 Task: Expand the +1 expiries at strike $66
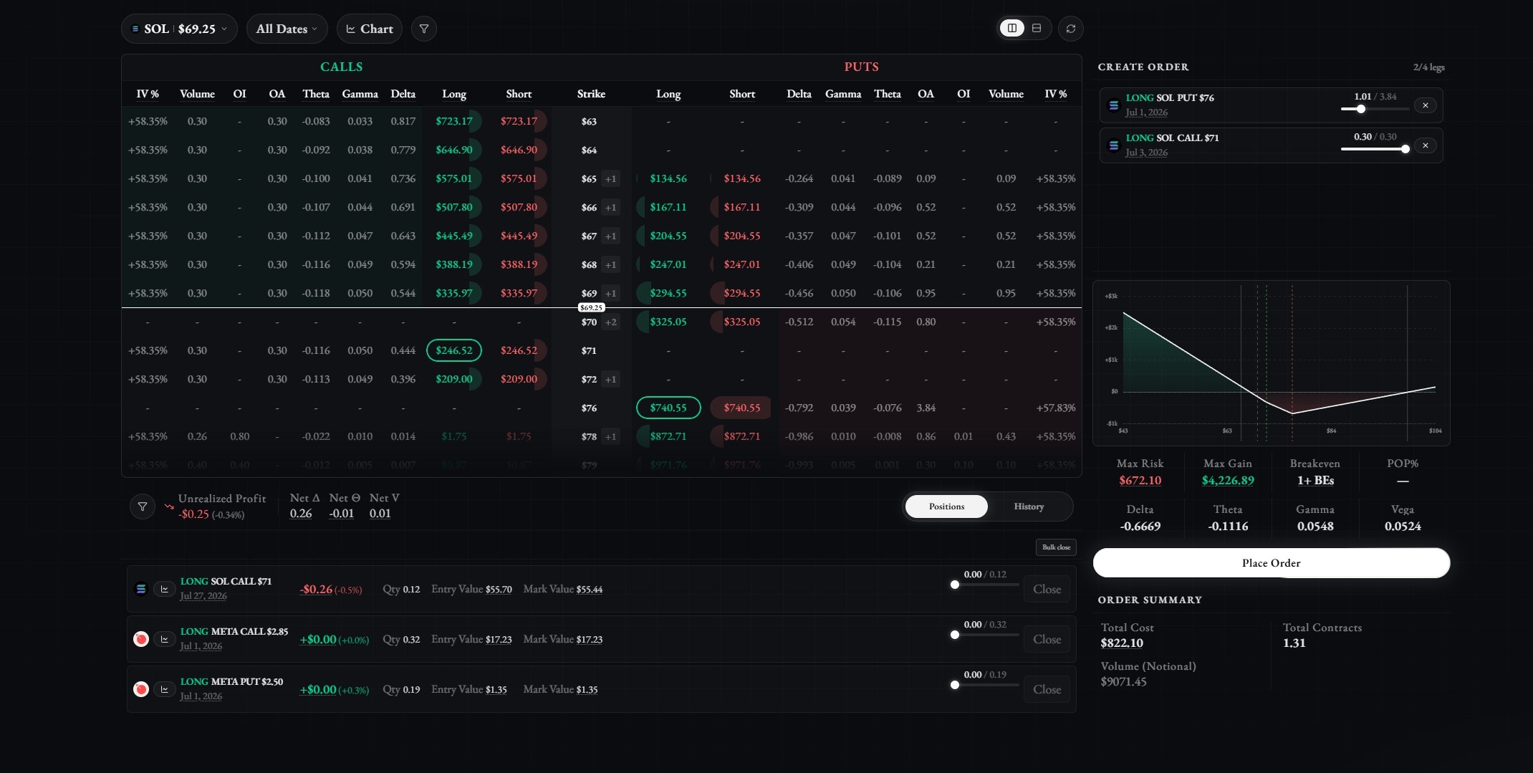[x=610, y=208]
